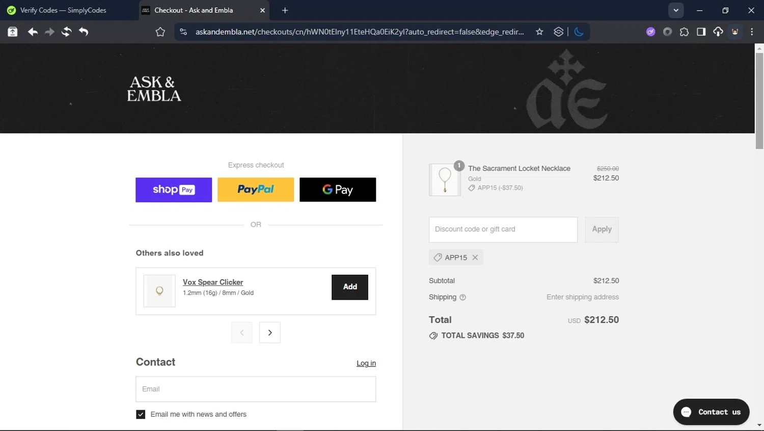Click the Ask & Embla logo
764x431 pixels.
click(154, 89)
